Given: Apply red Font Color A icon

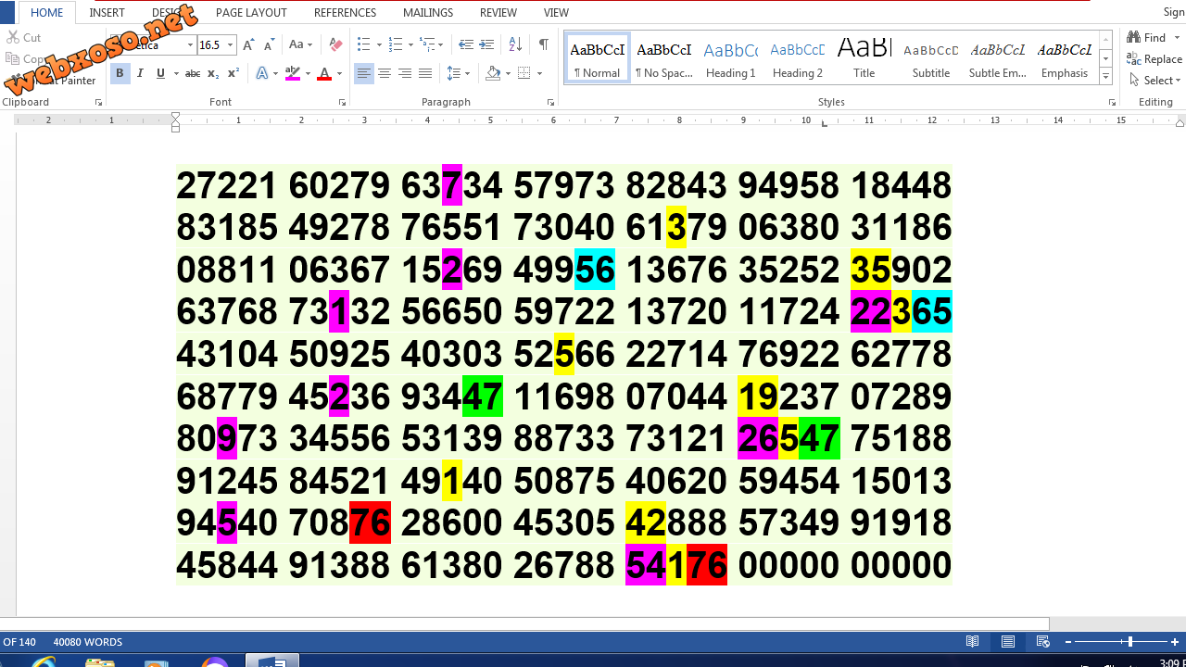Looking at the screenshot, I should tap(324, 73).
